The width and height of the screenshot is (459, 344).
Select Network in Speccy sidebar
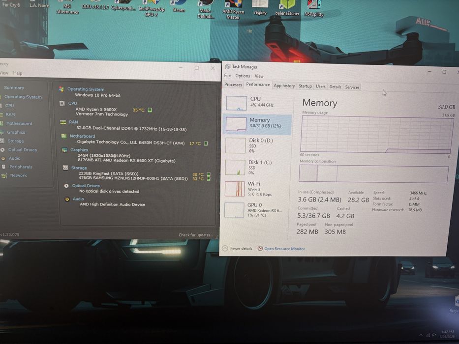tap(18, 175)
